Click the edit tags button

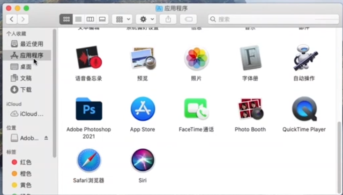(188, 20)
